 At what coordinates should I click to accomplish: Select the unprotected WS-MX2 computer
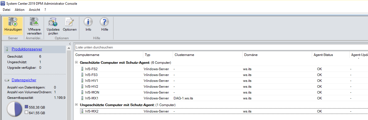click(92, 111)
